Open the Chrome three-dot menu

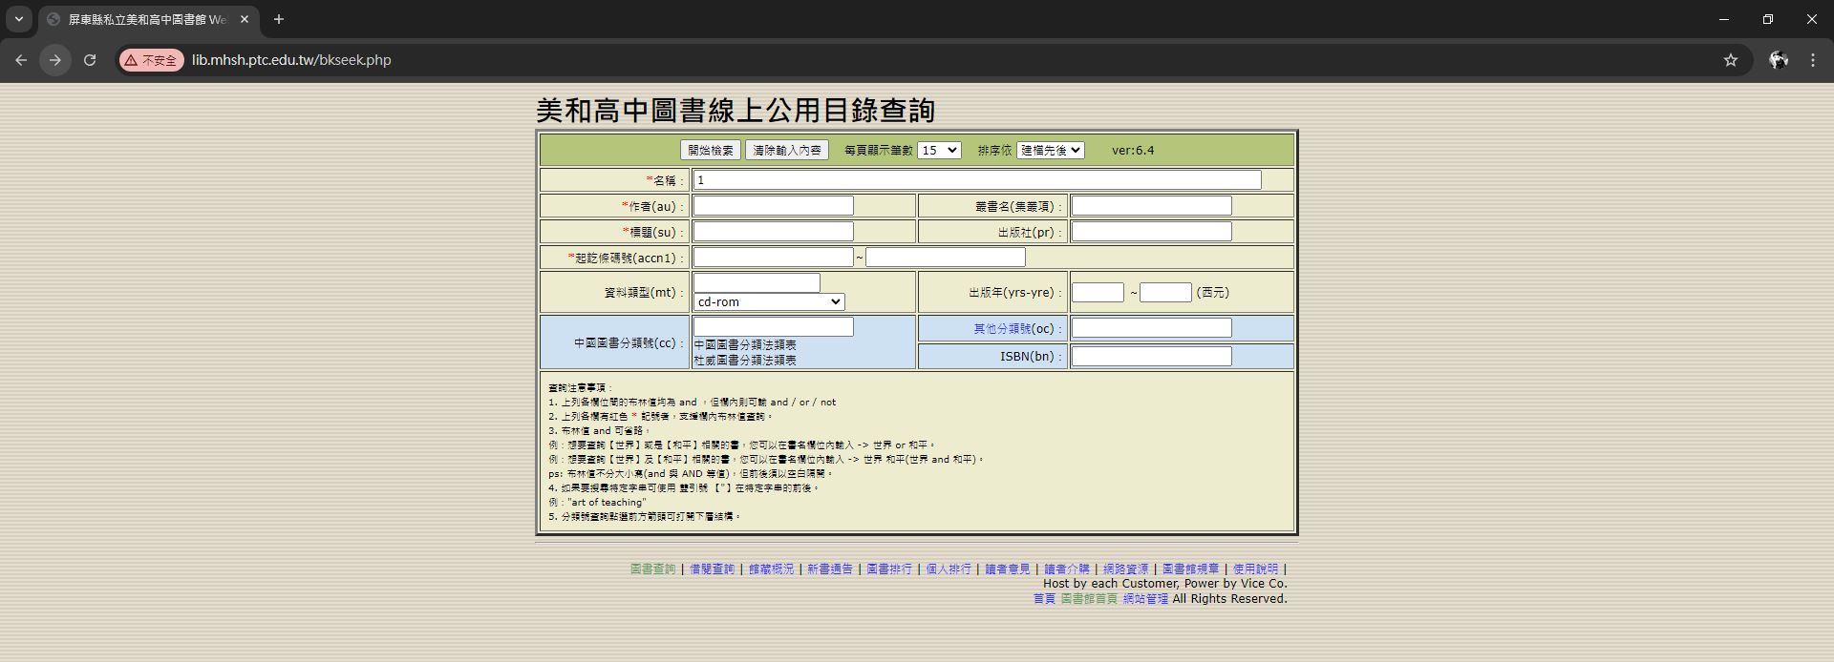point(1812,60)
